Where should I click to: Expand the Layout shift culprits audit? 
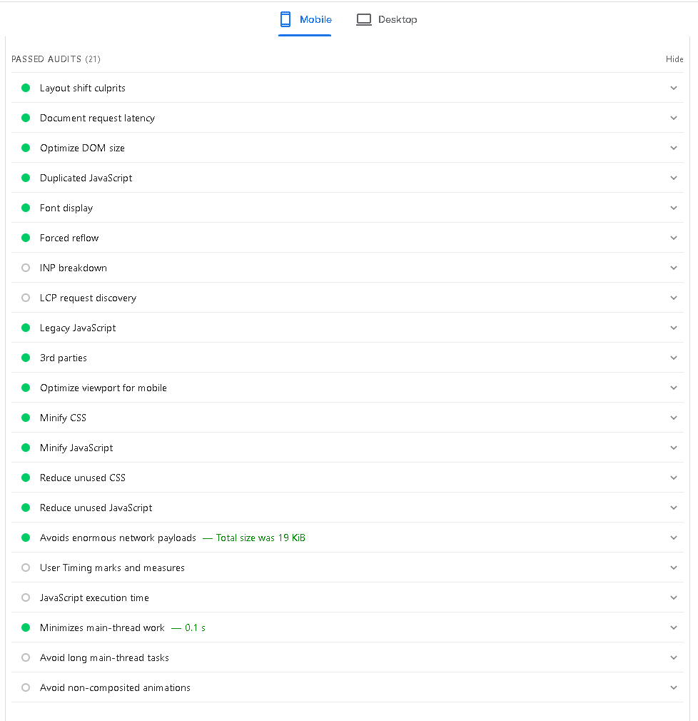(674, 88)
